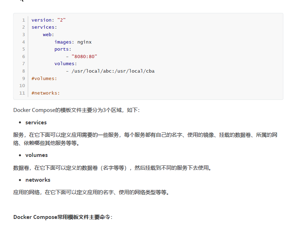Image resolution: width=287 pixels, height=226 pixels.
Task: Click the indented "volumes:" key on line 7
Action: 66,64
